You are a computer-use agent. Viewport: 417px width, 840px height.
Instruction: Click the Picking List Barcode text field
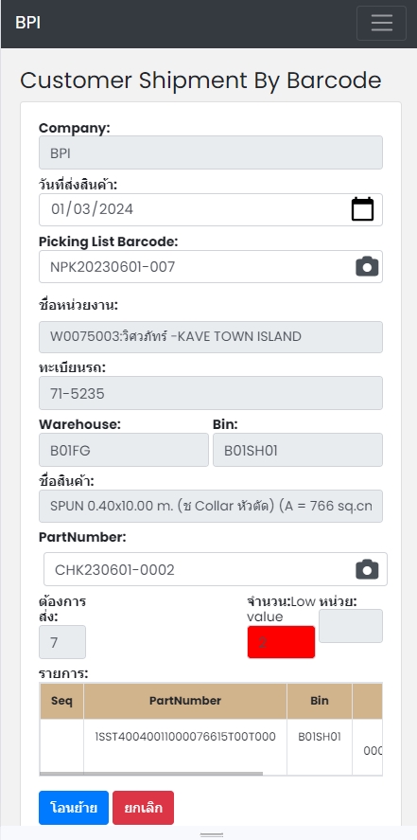[211, 266]
